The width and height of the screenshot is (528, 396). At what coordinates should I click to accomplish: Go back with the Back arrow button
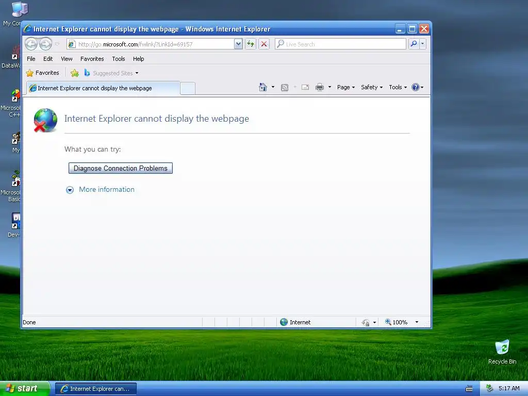[31, 44]
